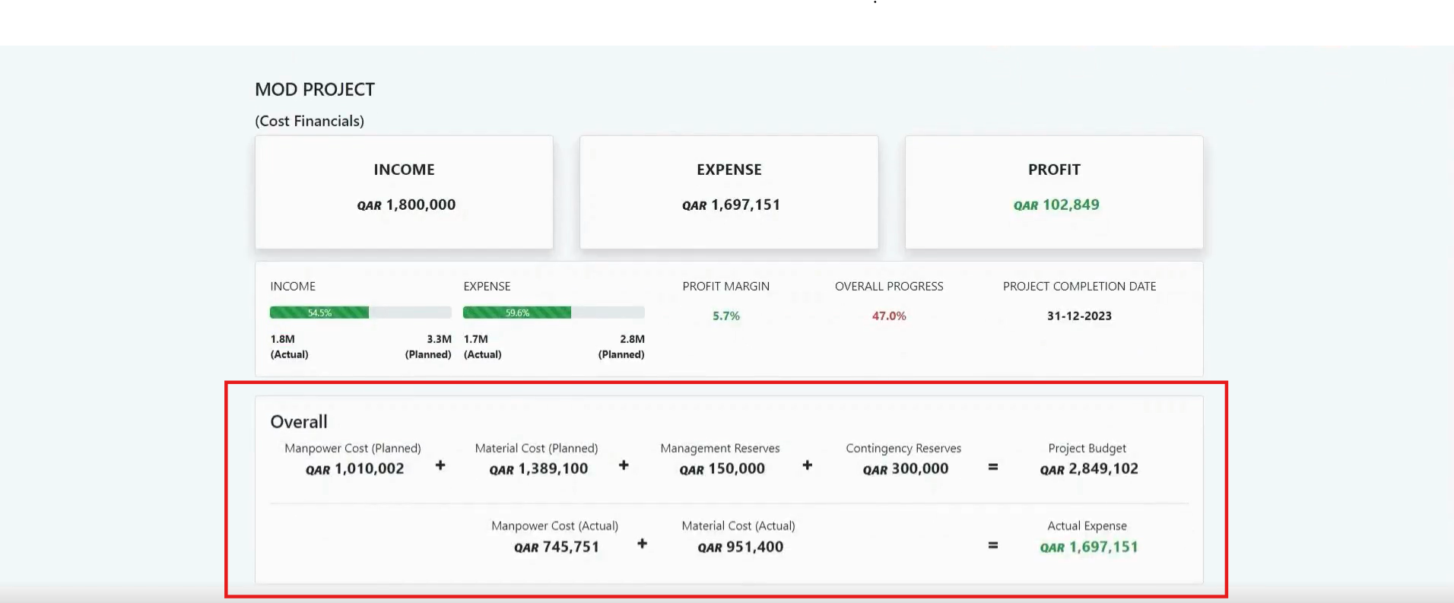Click the equals sign before Project Budget
1454x603 pixels.
pyautogui.click(x=992, y=467)
